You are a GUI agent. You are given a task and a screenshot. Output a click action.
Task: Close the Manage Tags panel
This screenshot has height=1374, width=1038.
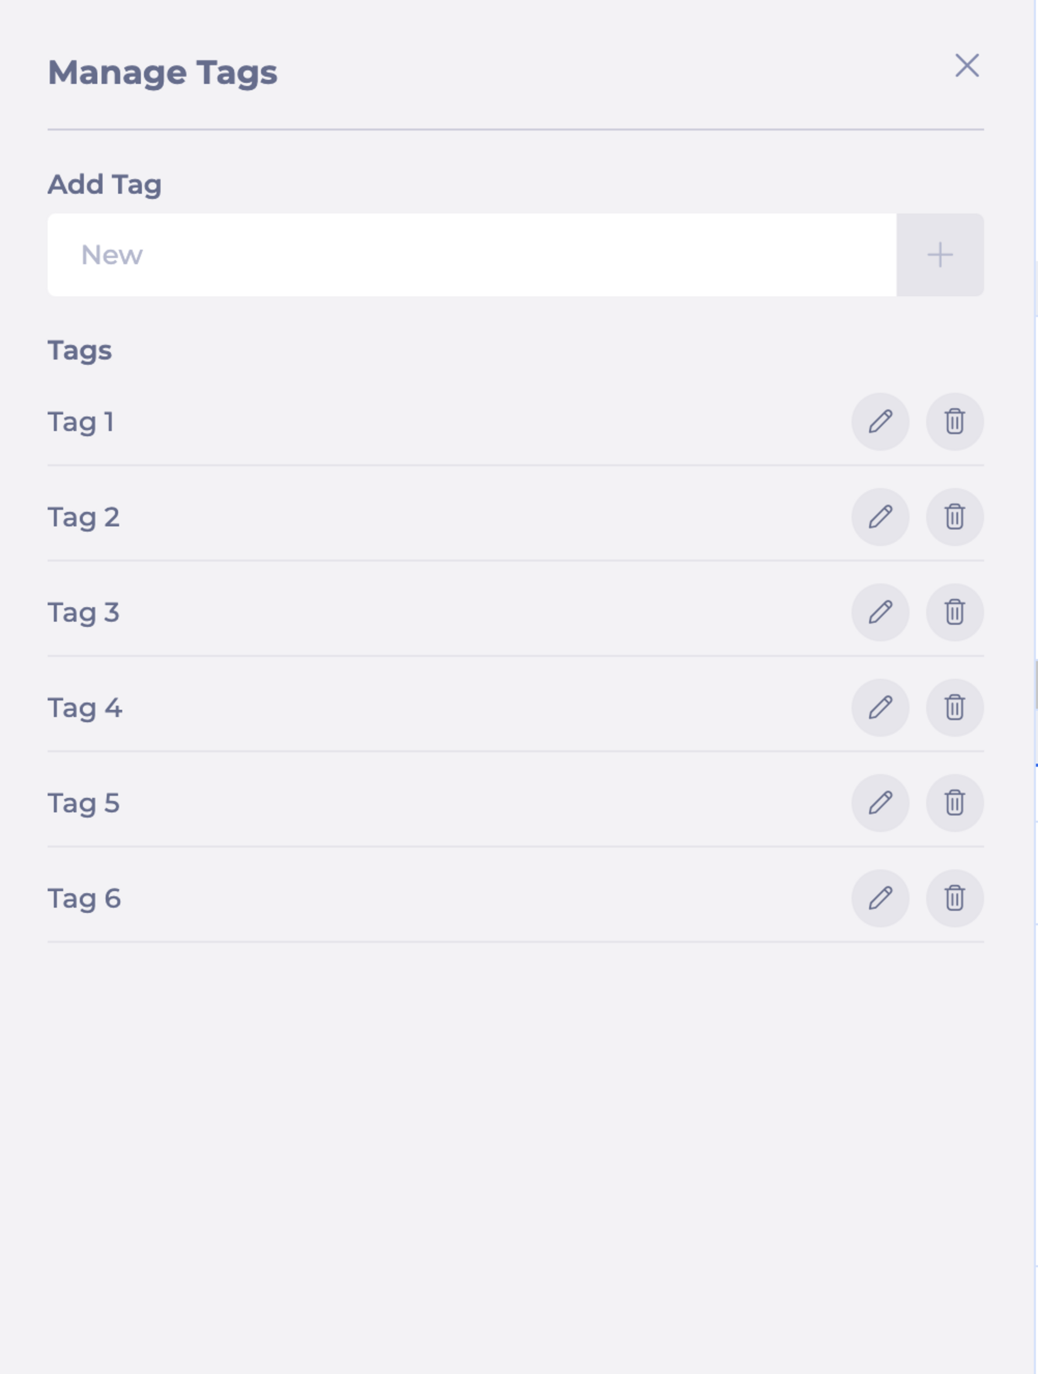coord(967,65)
